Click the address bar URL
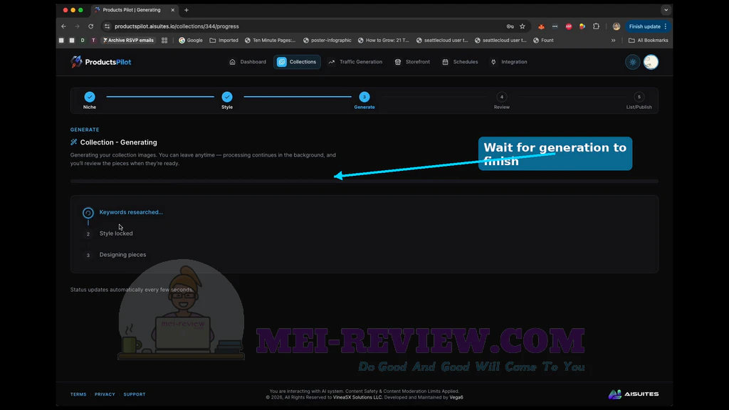Screen dimensions: 729x410 click(177, 26)
